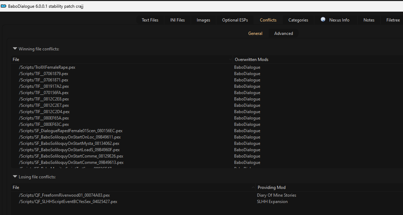Click SLHH Expansion providing mod
This screenshot has width=403, height=215.
[x=272, y=202]
